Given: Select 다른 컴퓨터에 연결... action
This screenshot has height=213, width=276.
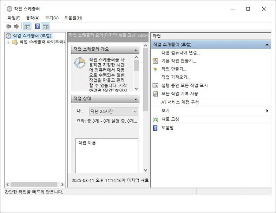Looking at the screenshot, I should point(181,53).
